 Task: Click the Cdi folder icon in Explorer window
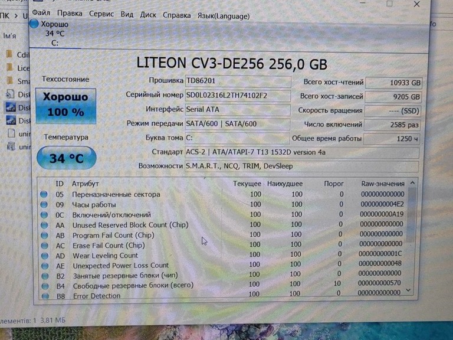point(9,54)
